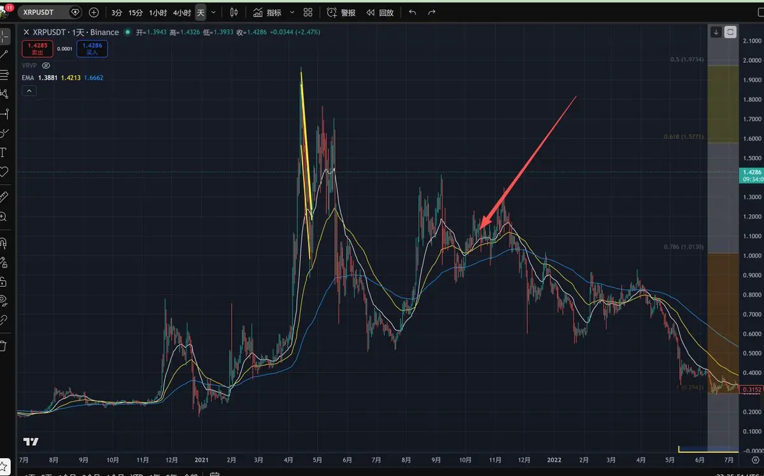Click the diamond icon inside symbol box
764x476 pixels.
[76, 12]
